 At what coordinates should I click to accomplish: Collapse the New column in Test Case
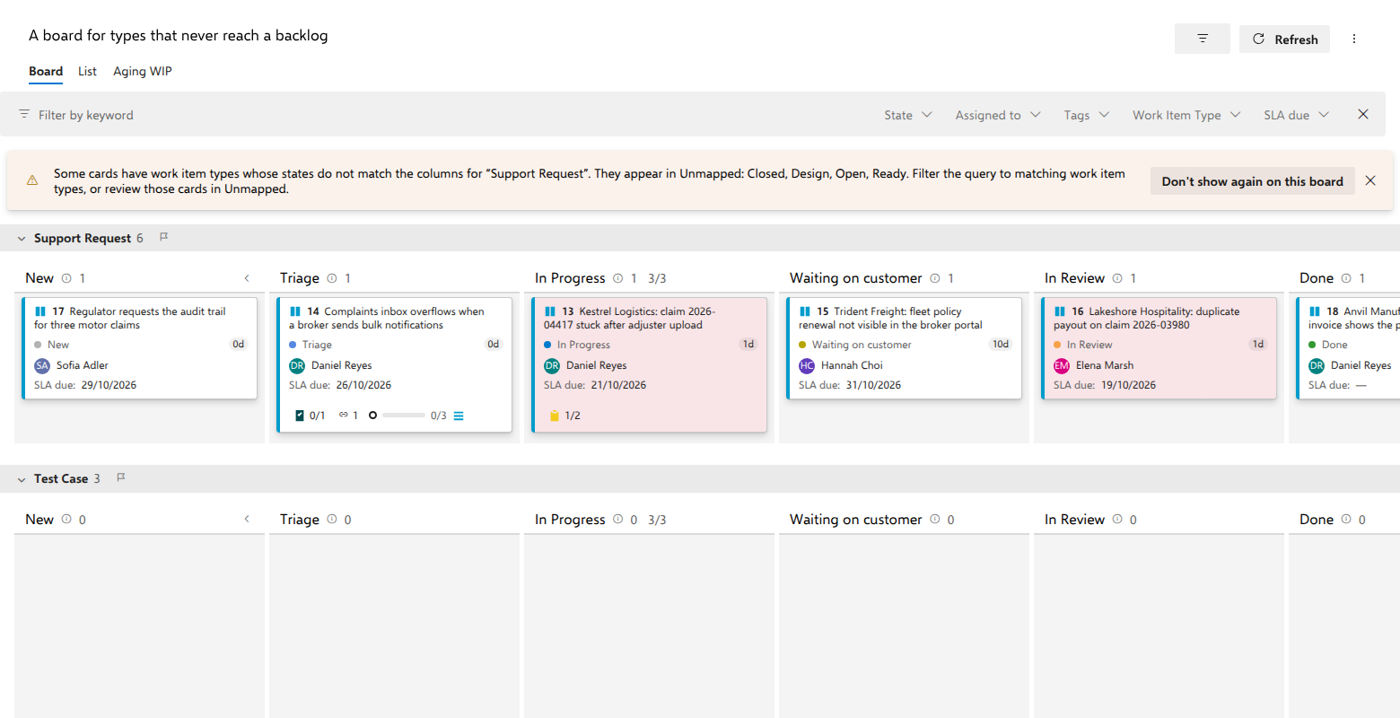247,519
